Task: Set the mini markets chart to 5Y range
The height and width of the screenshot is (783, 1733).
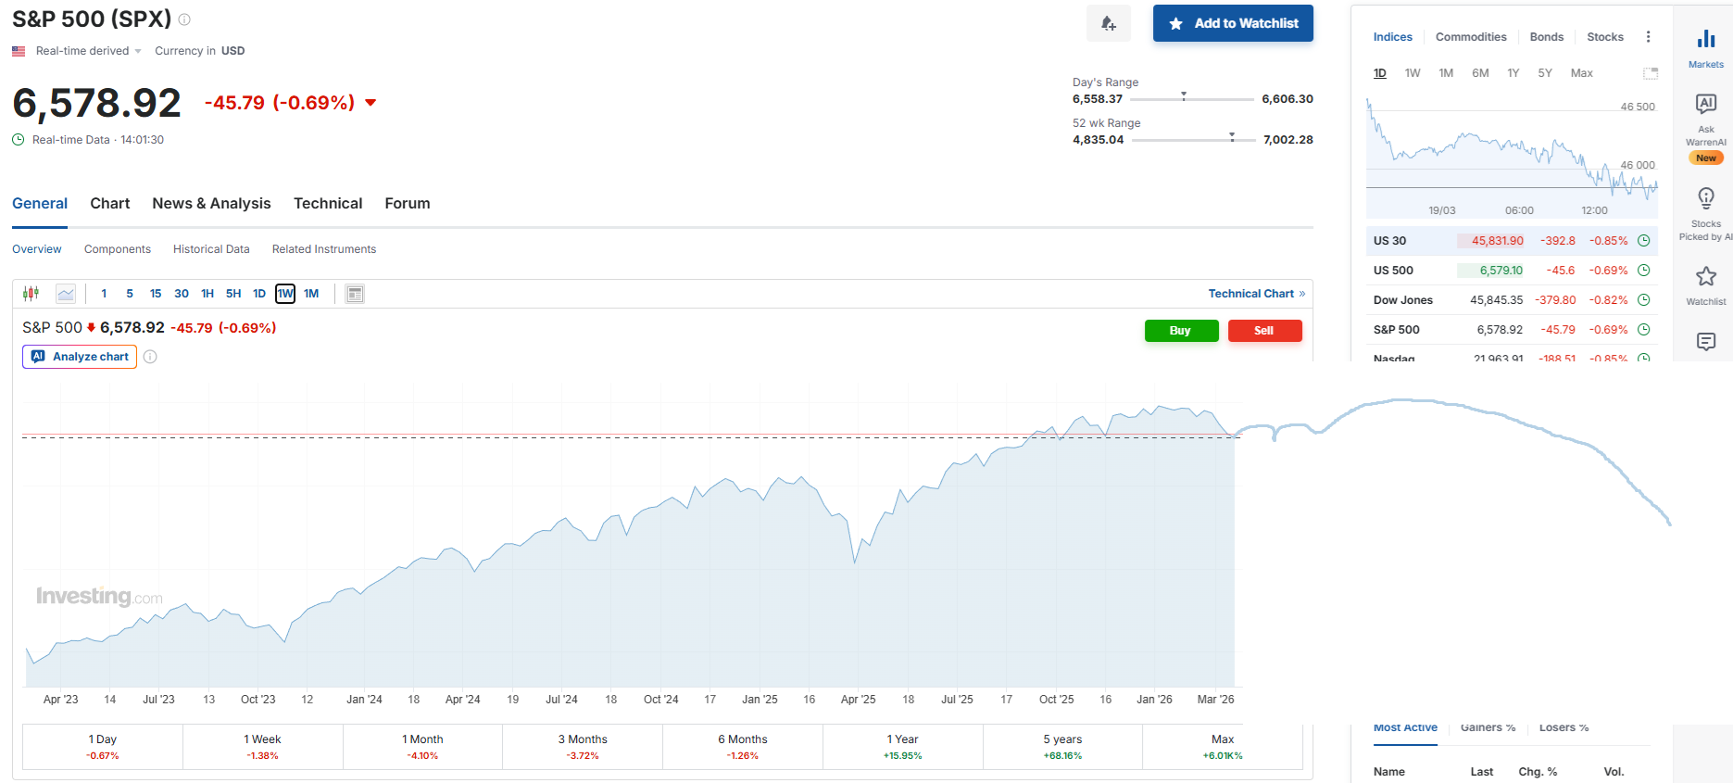Action: click(x=1545, y=73)
